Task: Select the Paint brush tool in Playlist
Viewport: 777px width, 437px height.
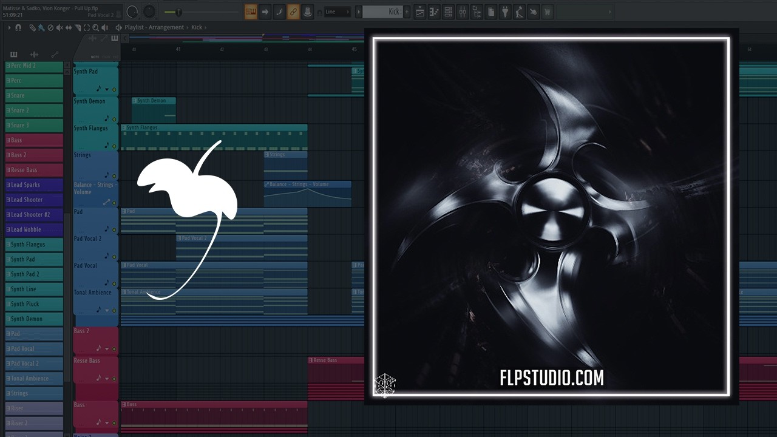Action: pyautogui.click(x=41, y=27)
